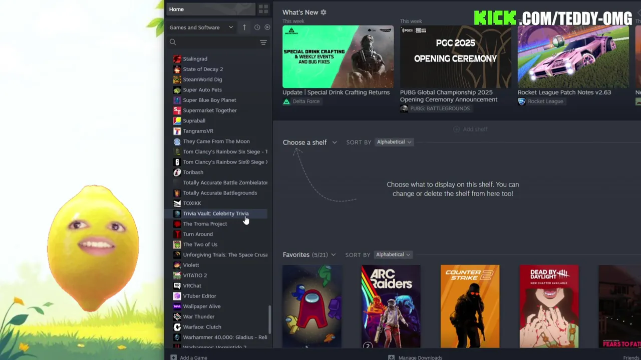Select Totally Accurate Battle Zombielator

click(x=225, y=182)
